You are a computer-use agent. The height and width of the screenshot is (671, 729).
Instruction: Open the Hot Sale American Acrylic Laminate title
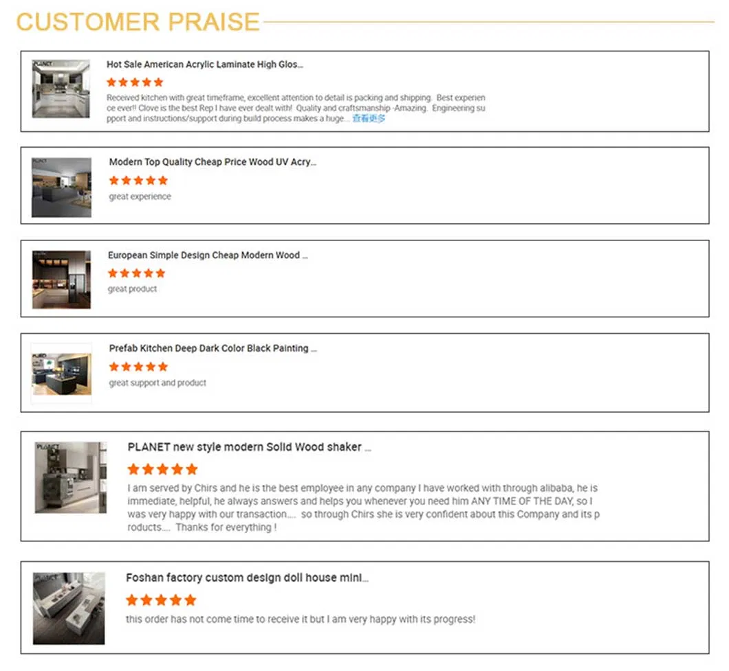click(204, 65)
